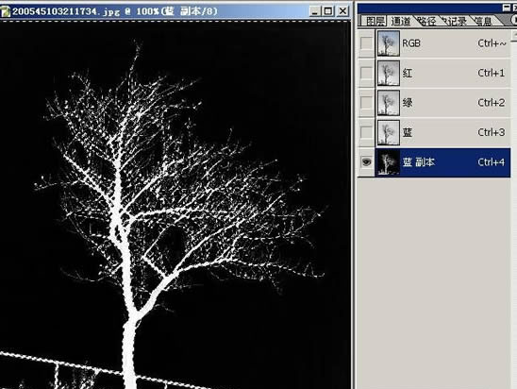Hide the 蓝 副本 channel eye icon
The width and height of the screenshot is (517, 389).
pyautogui.click(x=366, y=162)
